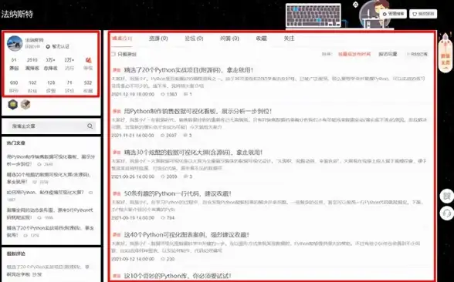Click the 热门文章 section heading
This screenshot has height=282, width=454.
click(x=15, y=143)
